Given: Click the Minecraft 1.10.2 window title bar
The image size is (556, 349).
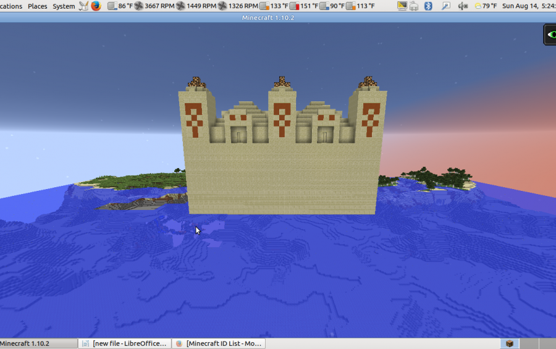Looking at the screenshot, I should point(278,17).
